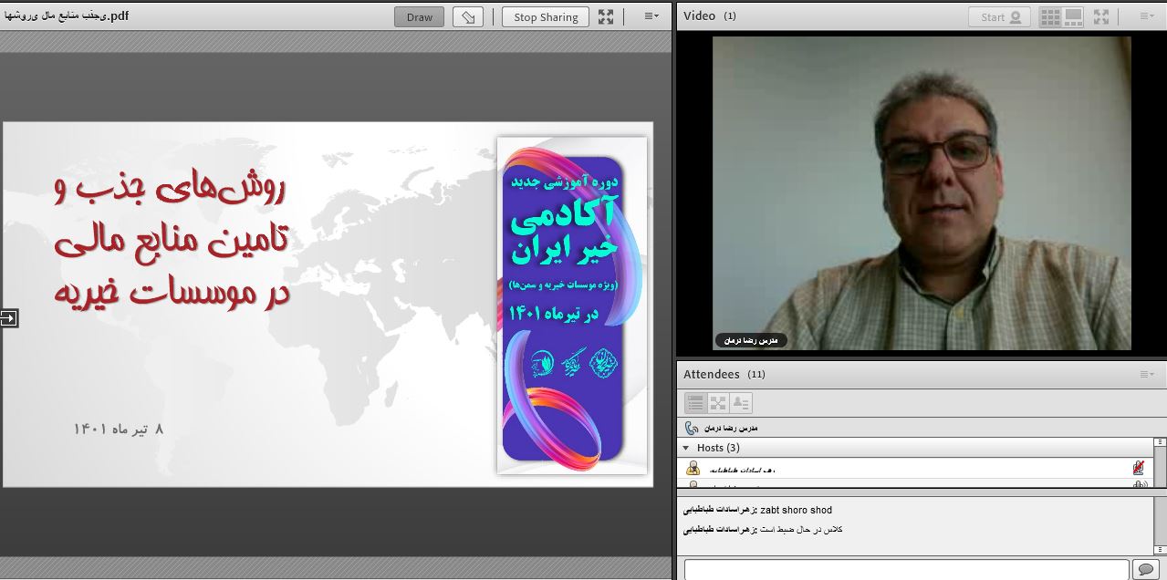Screen dimensions: 1167x580
Task: Show attendee list view in Attendees pod
Action: pyautogui.click(x=694, y=402)
